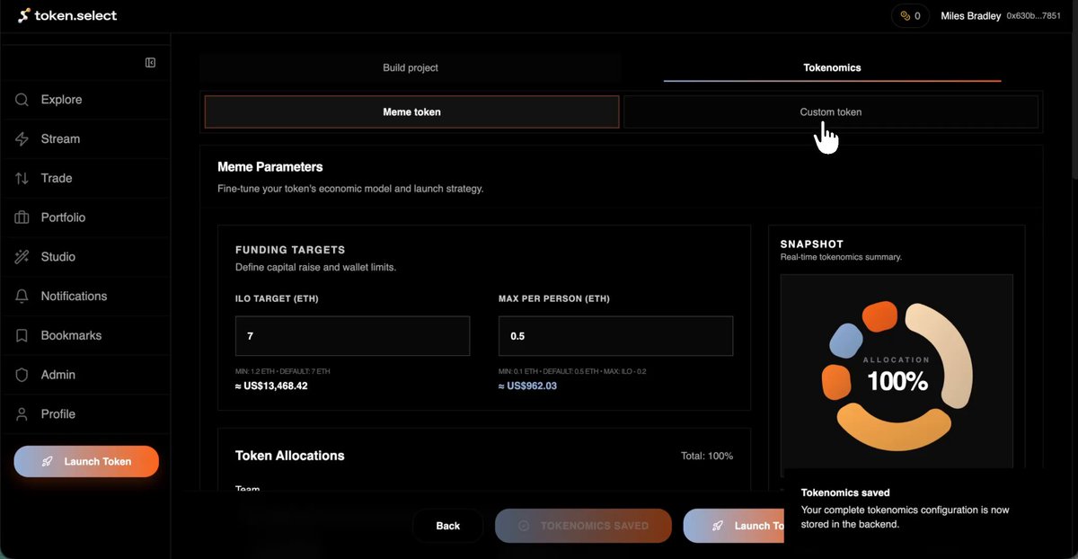Click the 100% allocation figure in chart
This screenshot has width=1078, height=559.
click(x=897, y=381)
